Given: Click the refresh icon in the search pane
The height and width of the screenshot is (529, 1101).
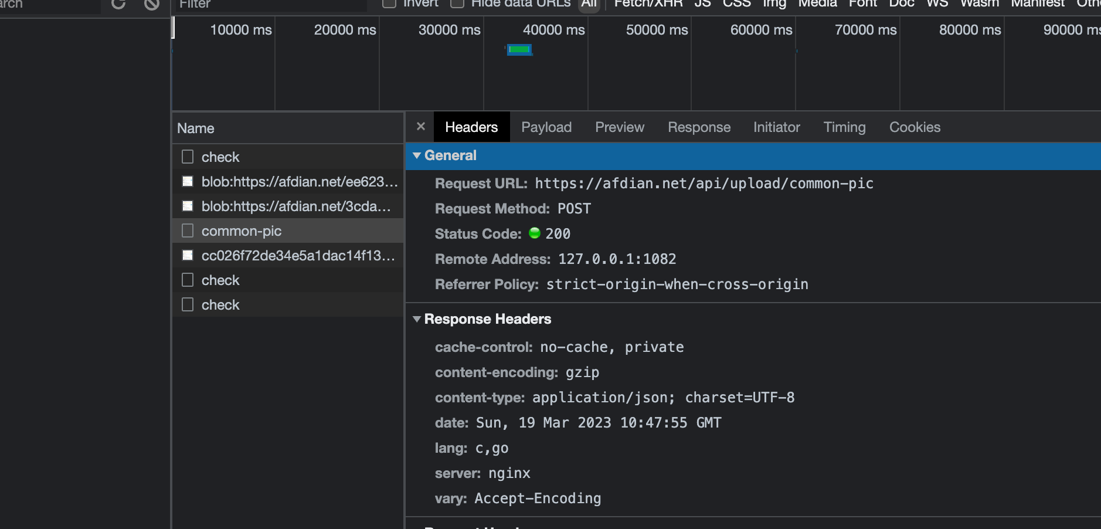Looking at the screenshot, I should click(x=118, y=4).
